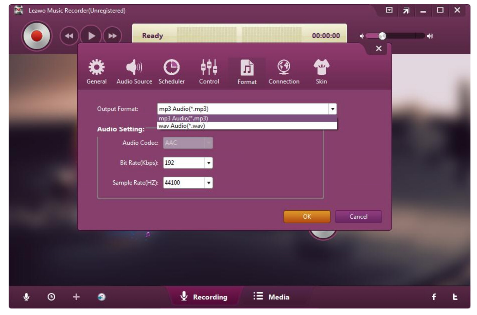Open the Facebook share icon
Screen dimensions: 477x315
[434, 297]
